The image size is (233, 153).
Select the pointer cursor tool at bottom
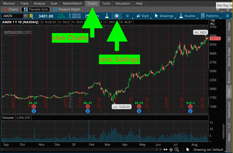188,149
